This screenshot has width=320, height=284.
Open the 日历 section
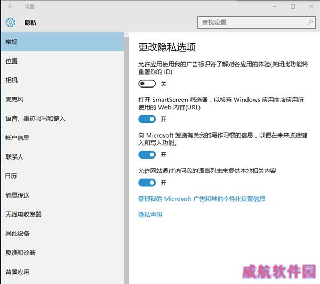62,176
